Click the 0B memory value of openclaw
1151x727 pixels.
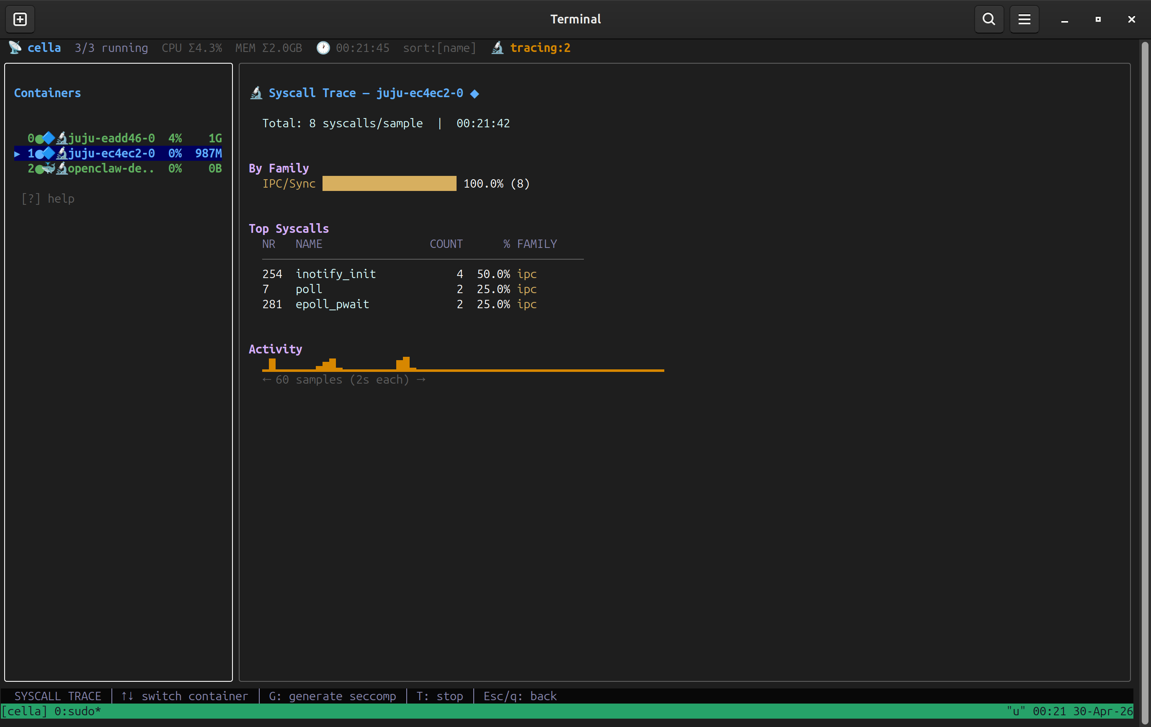point(215,168)
